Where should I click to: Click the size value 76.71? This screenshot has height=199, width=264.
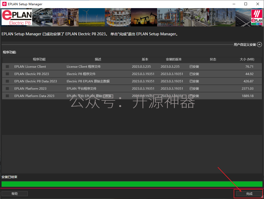click(x=249, y=67)
